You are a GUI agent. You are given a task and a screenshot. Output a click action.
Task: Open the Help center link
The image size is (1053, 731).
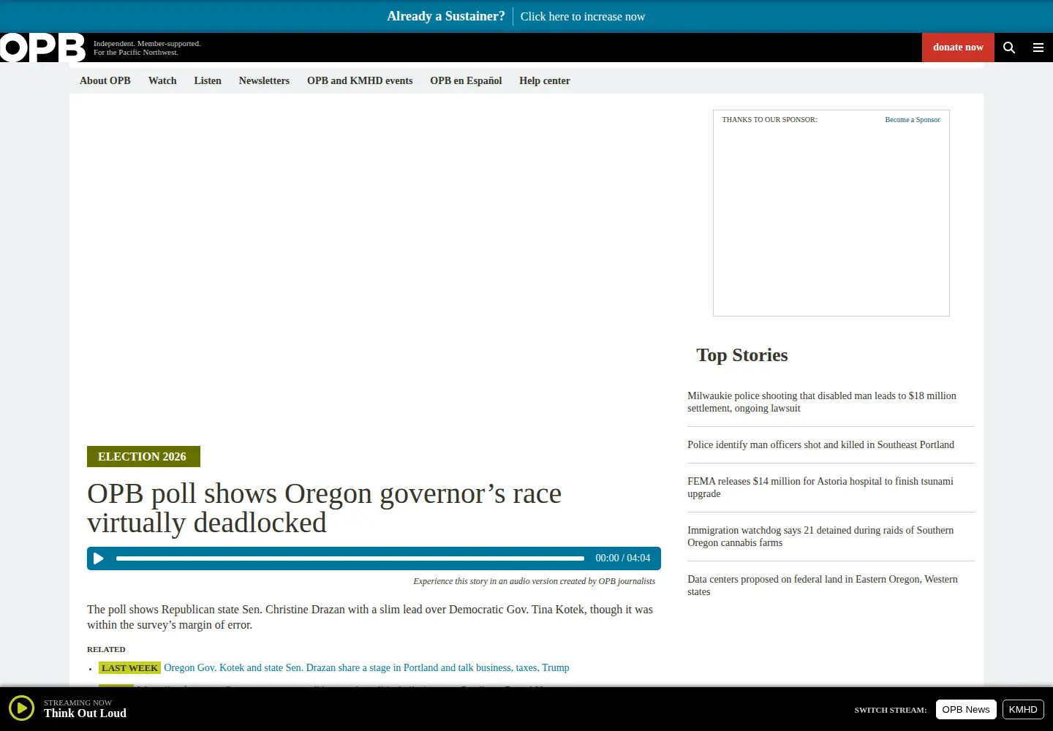545,81
